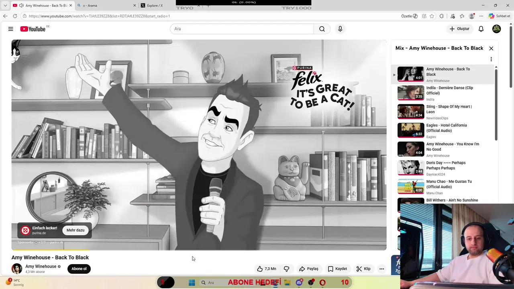
Task: Like the Back To Black video
Action: (267, 269)
